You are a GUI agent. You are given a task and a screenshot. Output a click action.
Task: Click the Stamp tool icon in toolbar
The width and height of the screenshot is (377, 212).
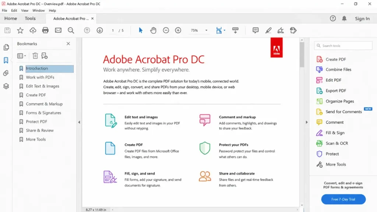tap(293, 30)
